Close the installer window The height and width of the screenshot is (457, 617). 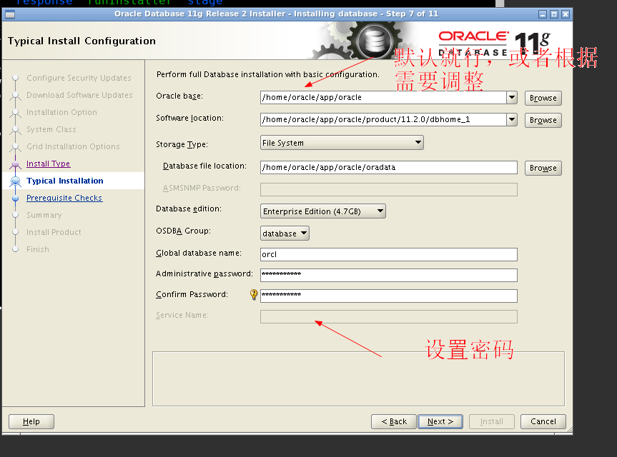[566, 14]
